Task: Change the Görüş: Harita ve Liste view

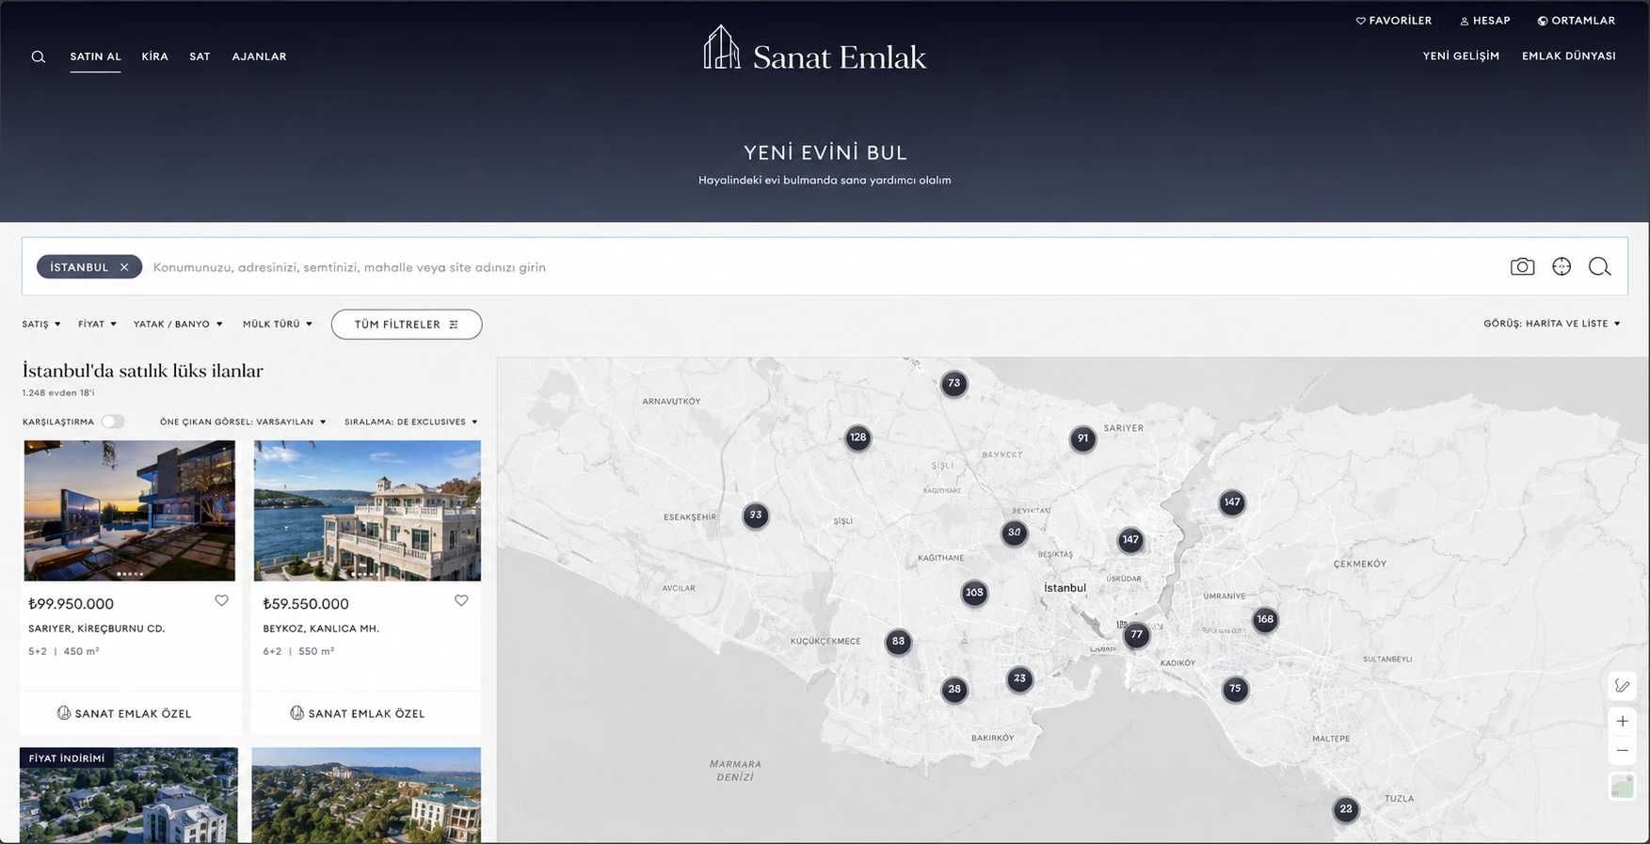Action: pyautogui.click(x=1552, y=324)
